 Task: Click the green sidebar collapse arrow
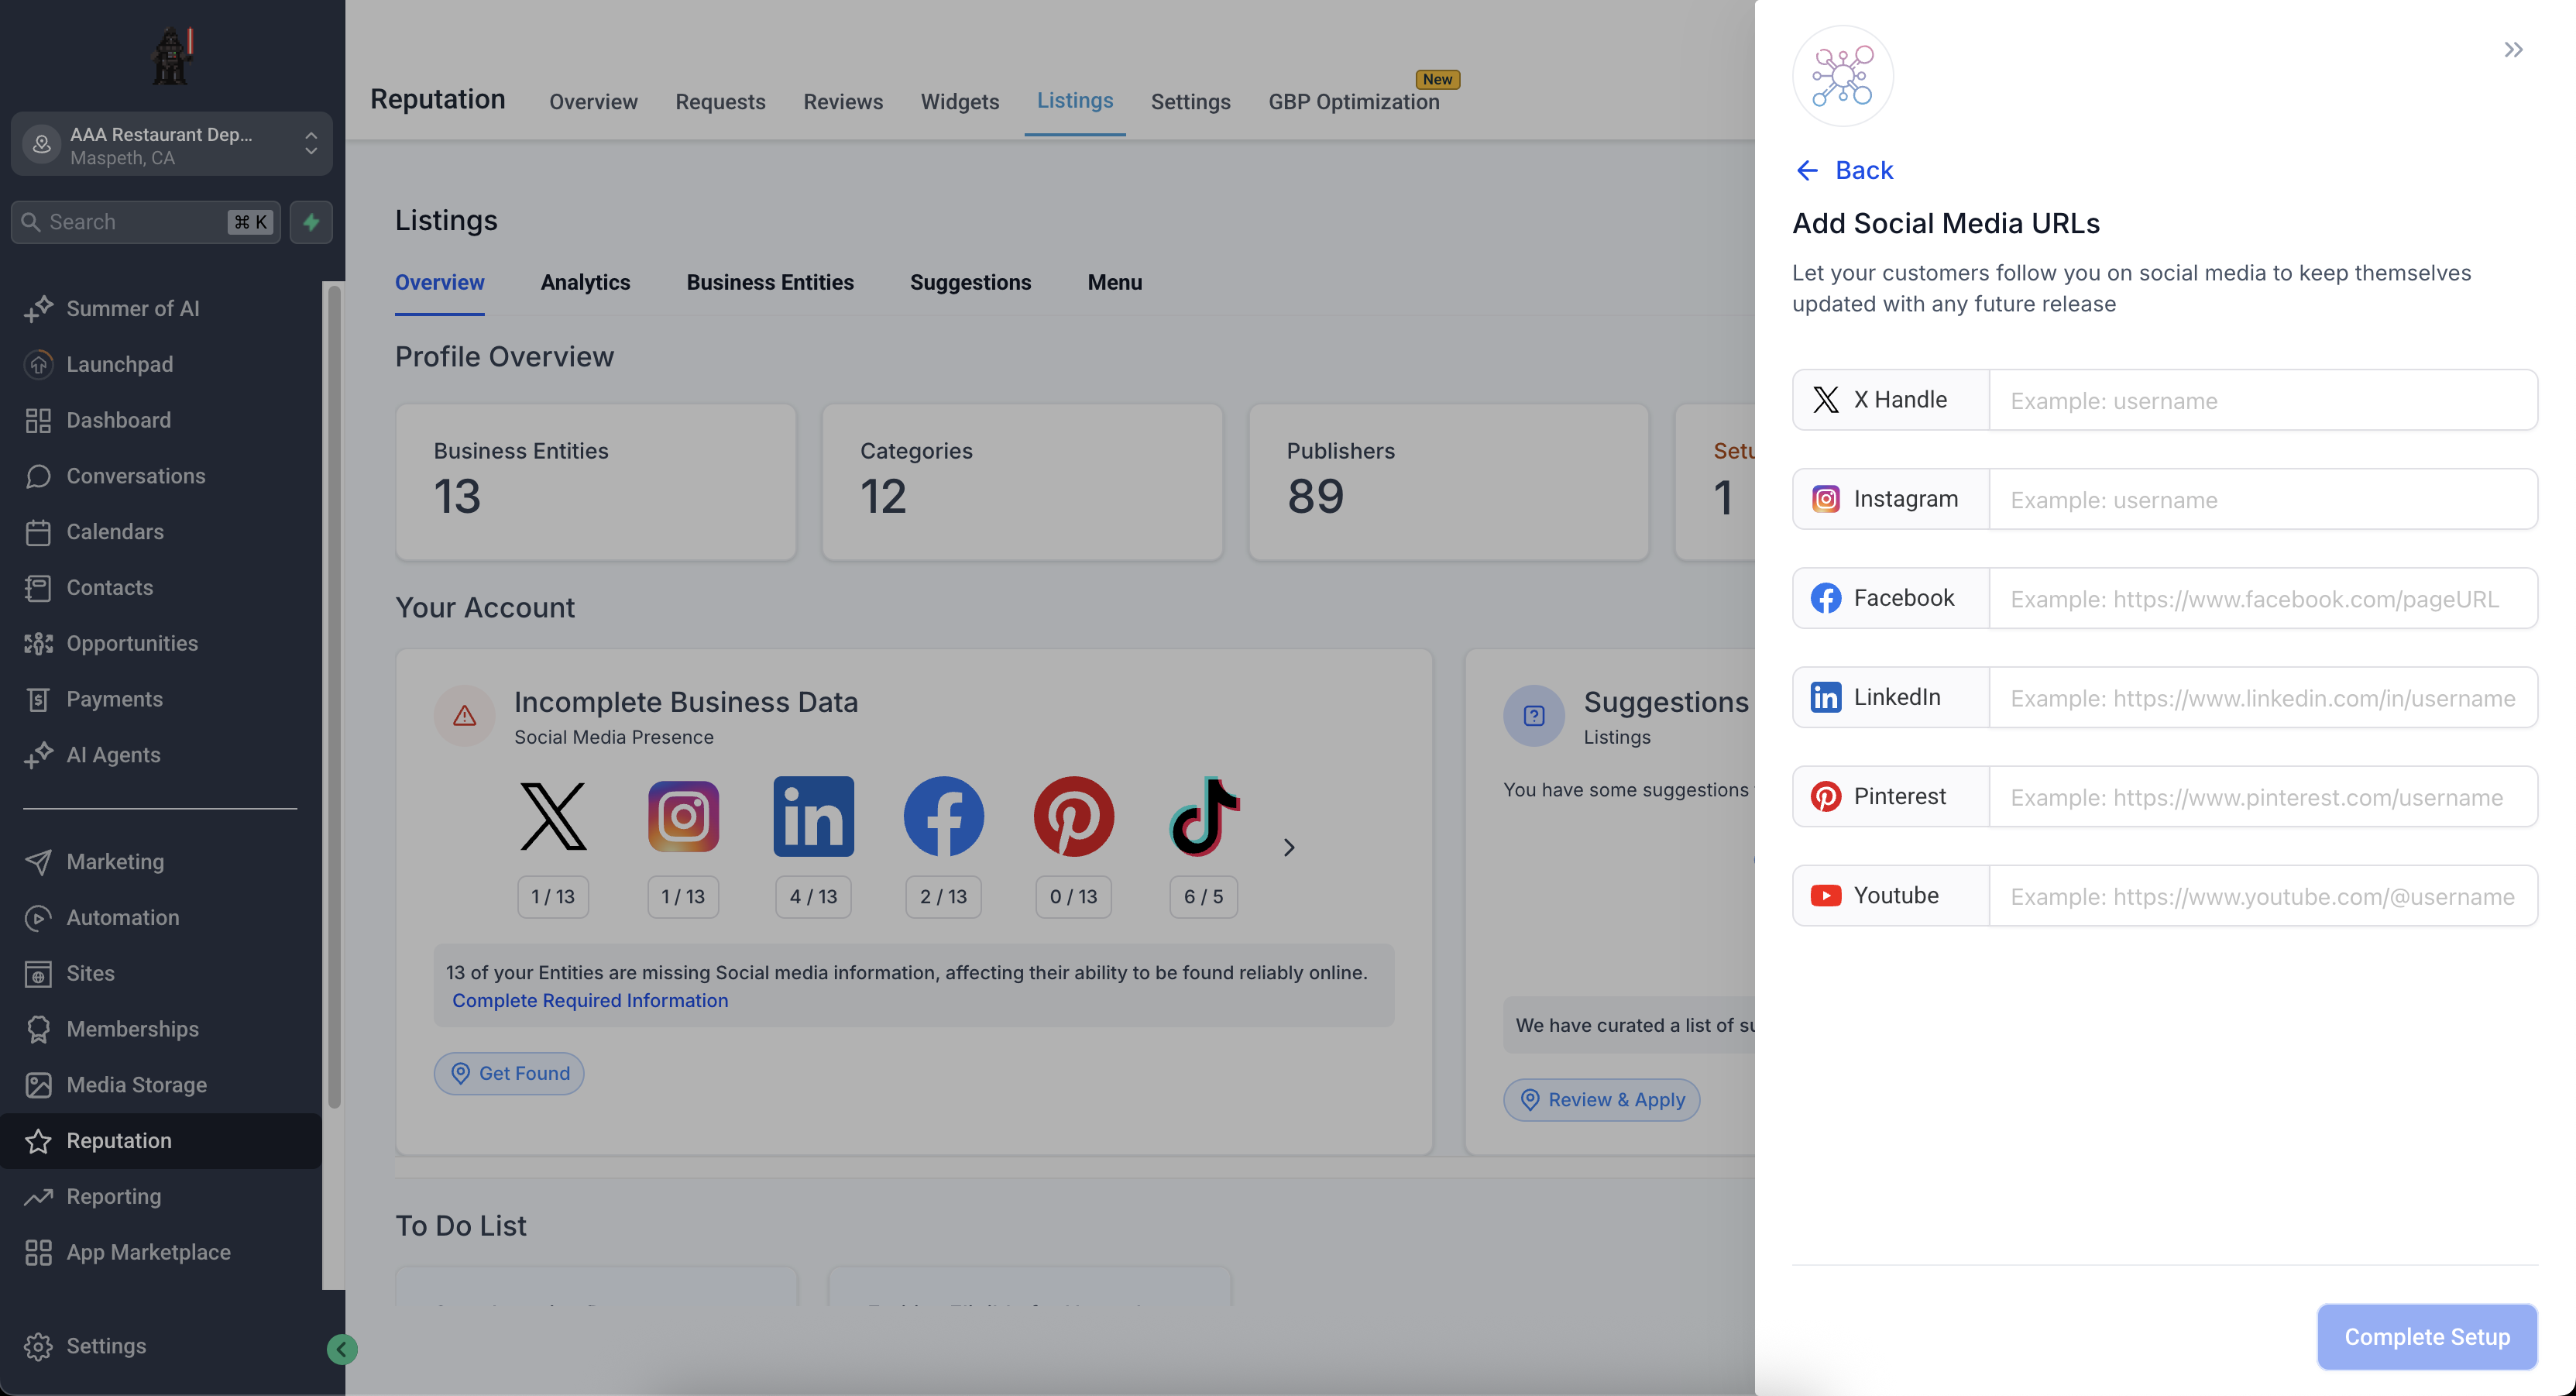coord(342,1349)
